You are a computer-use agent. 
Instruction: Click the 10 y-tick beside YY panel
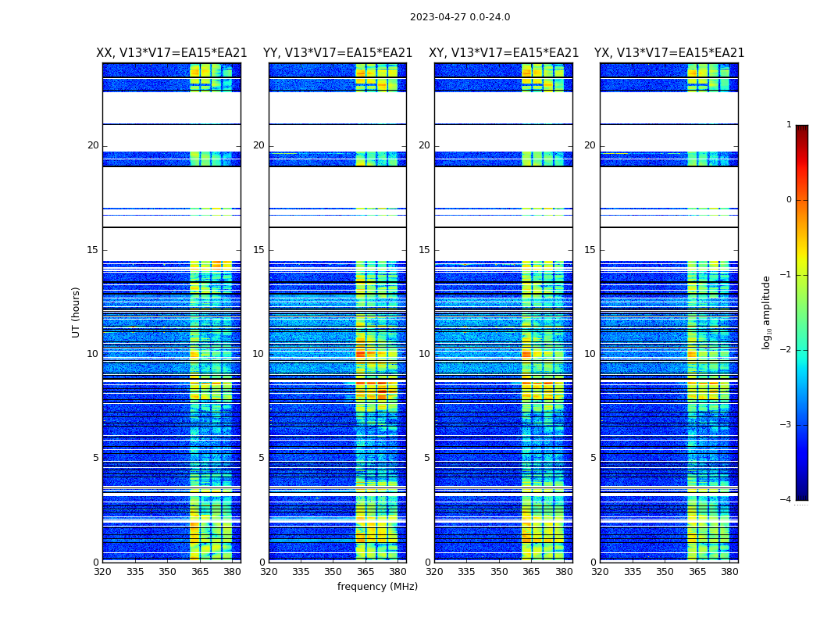pos(258,354)
